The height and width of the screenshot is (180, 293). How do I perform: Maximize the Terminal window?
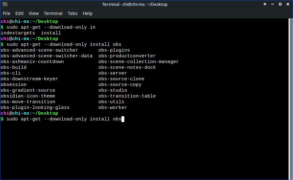280,4
